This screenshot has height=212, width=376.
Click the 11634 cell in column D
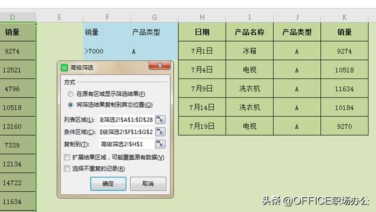tap(18, 201)
